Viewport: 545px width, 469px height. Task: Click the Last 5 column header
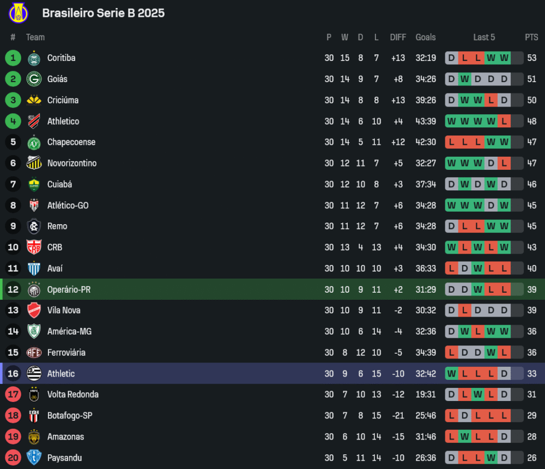click(484, 38)
